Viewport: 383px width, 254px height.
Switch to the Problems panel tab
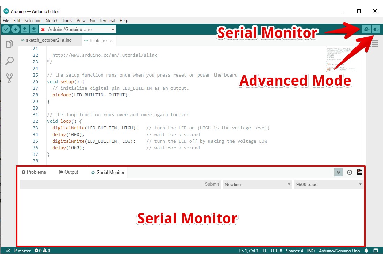[34, 172]
